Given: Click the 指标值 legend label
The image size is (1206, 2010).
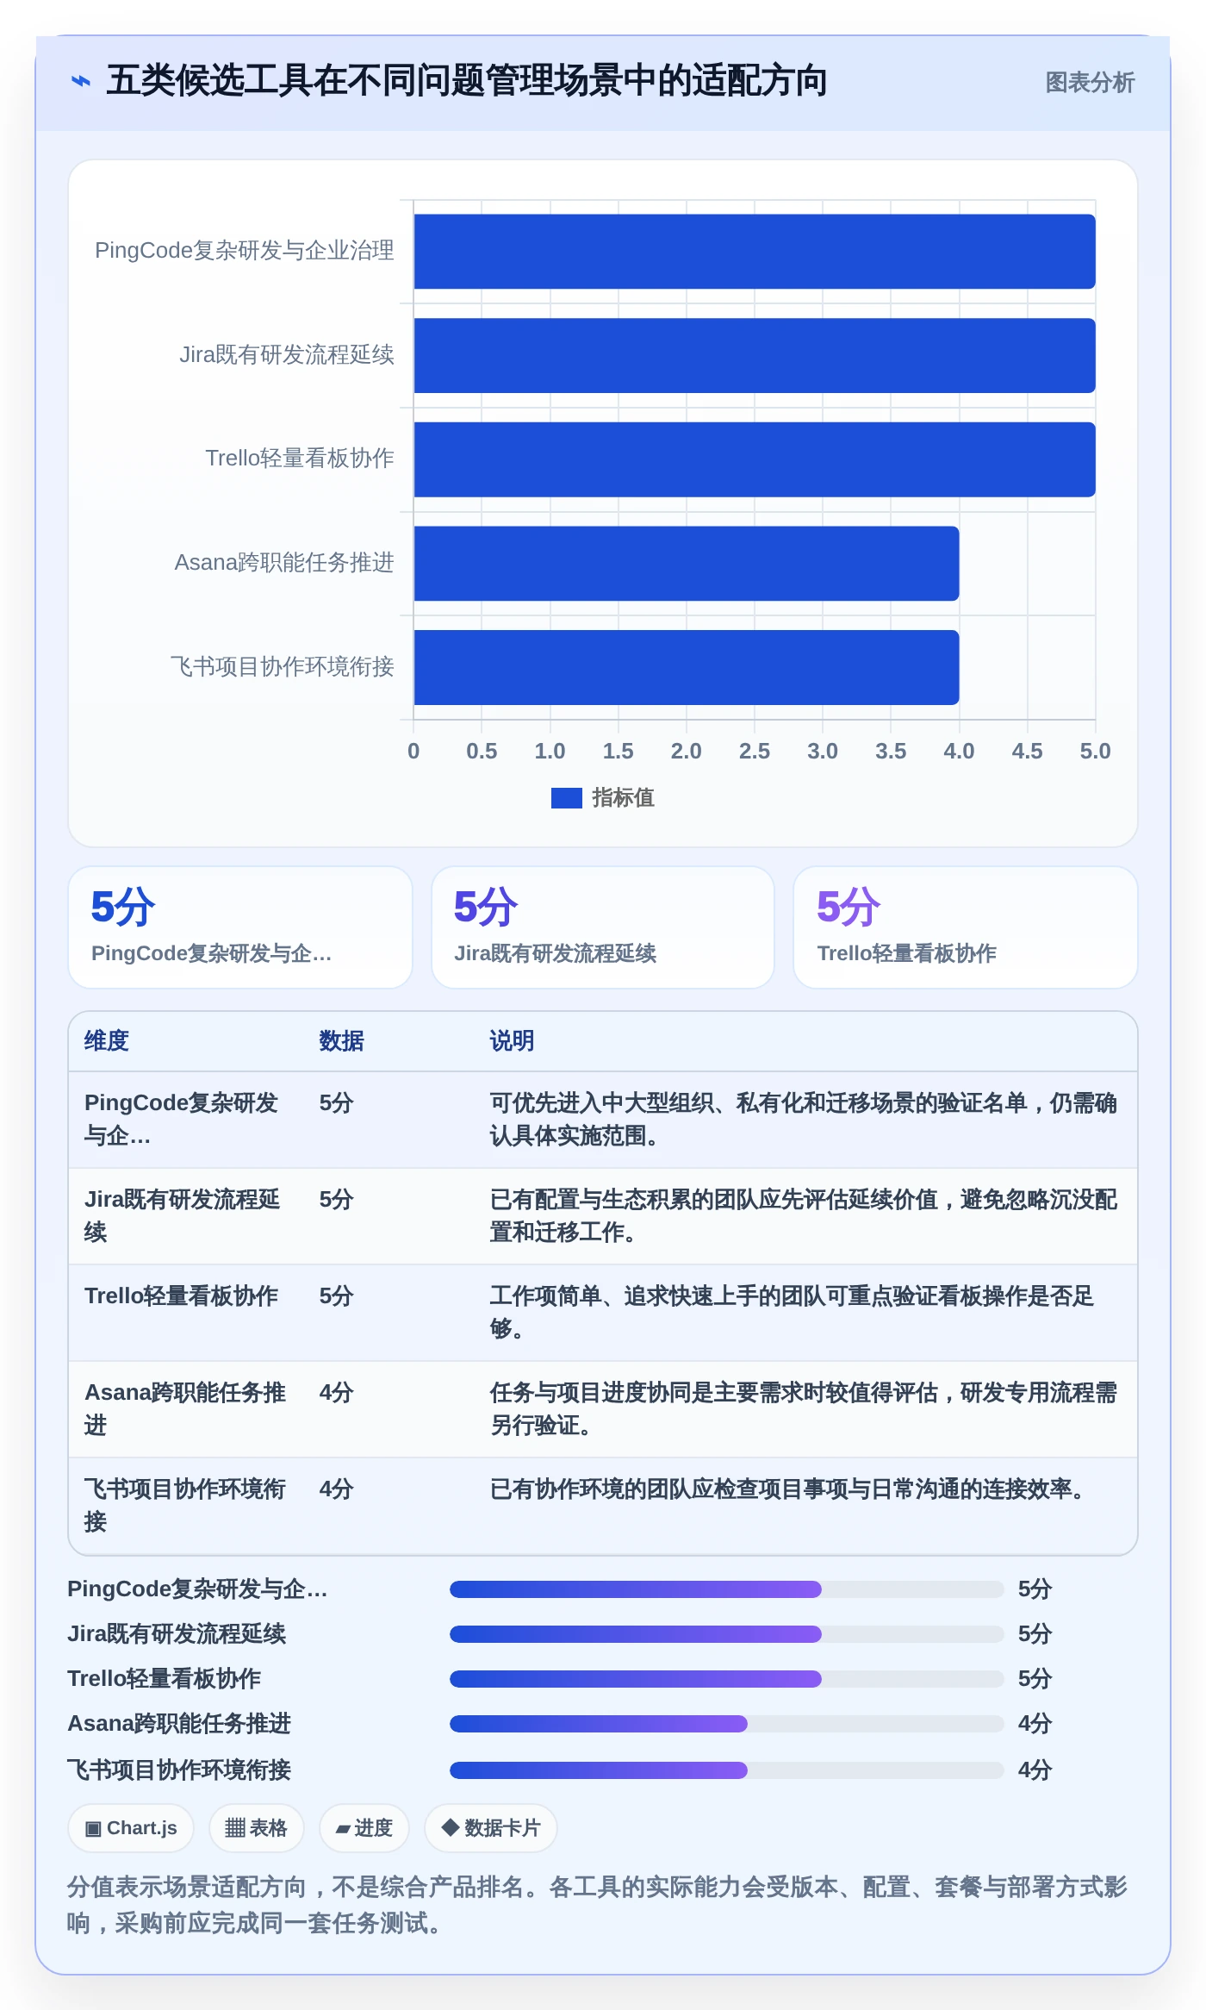Looking at the screenshot, I should point(623,798).
